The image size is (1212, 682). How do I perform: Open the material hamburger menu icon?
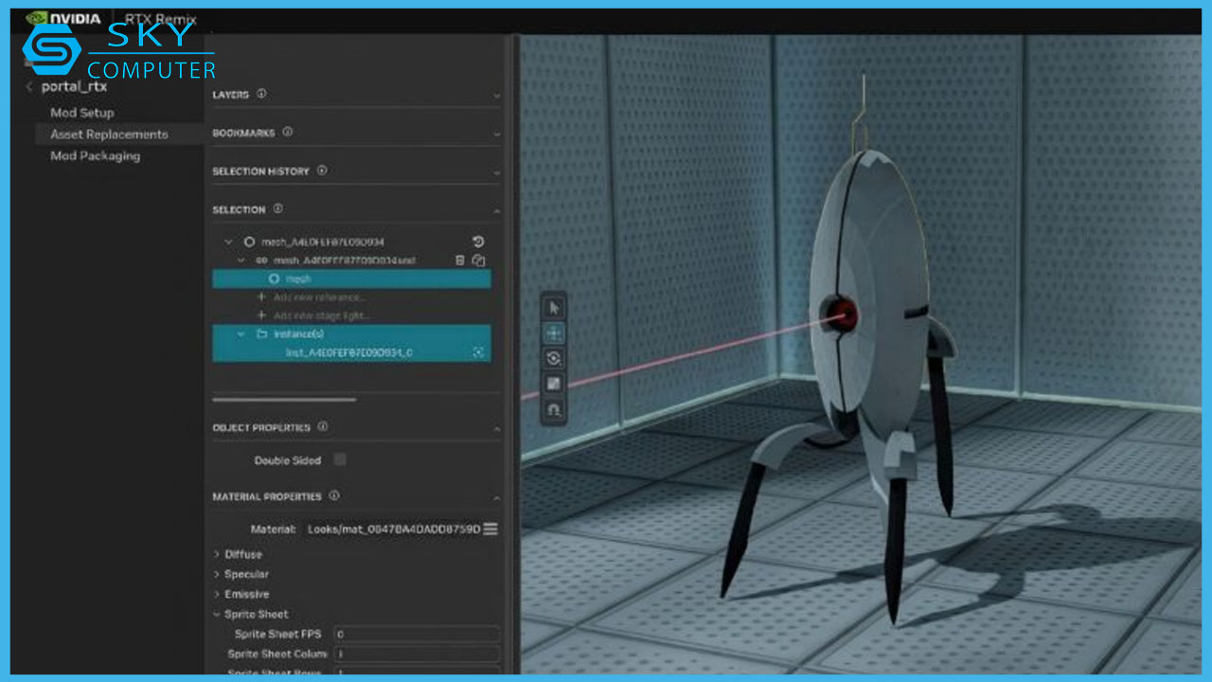point(490,529)
